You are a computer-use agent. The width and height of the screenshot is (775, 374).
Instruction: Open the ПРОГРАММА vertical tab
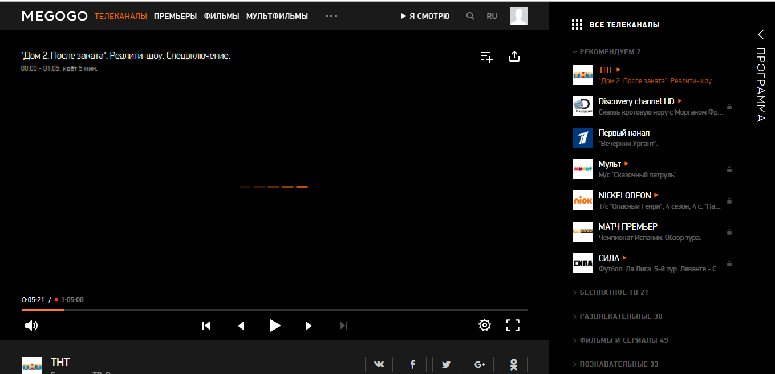761,85
